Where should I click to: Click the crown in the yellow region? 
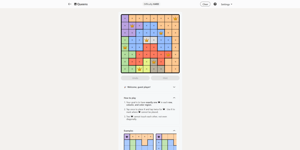tap(139, 69)
